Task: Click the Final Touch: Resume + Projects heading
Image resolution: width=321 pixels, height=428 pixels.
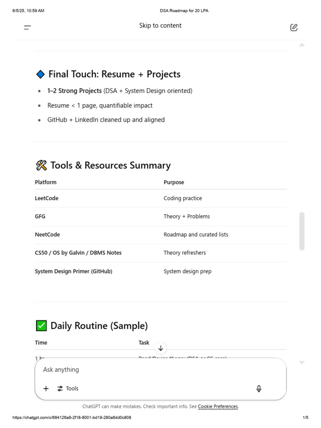Action: (114, 74)
